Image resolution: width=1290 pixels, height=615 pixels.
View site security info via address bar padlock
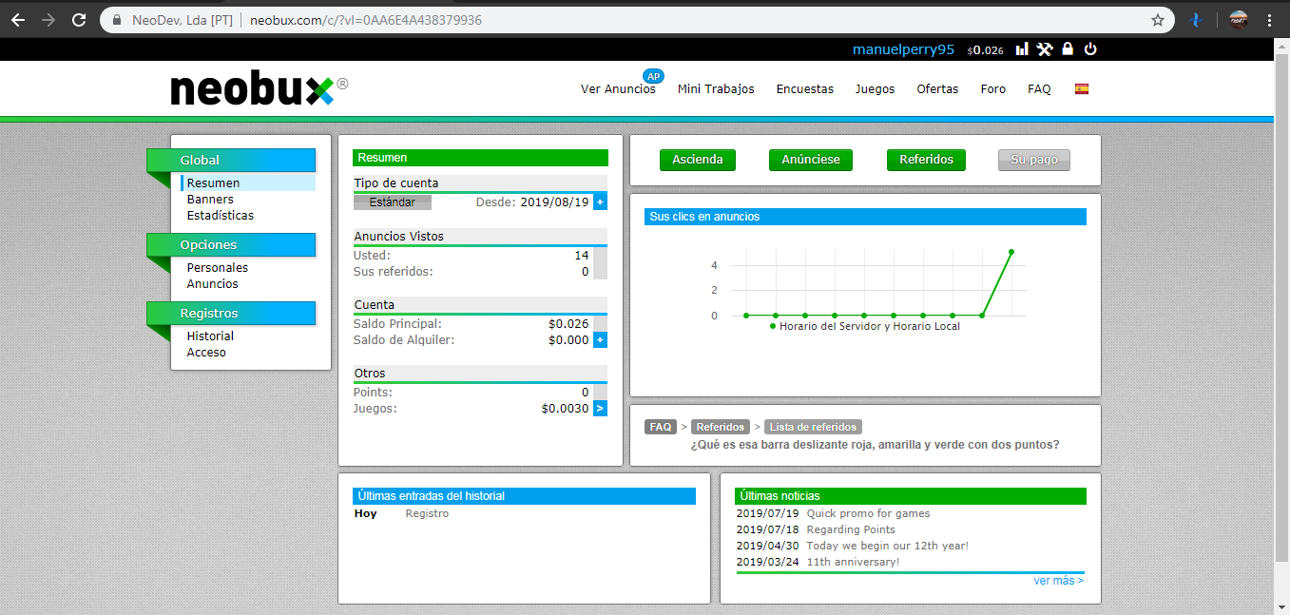(116, 19)
